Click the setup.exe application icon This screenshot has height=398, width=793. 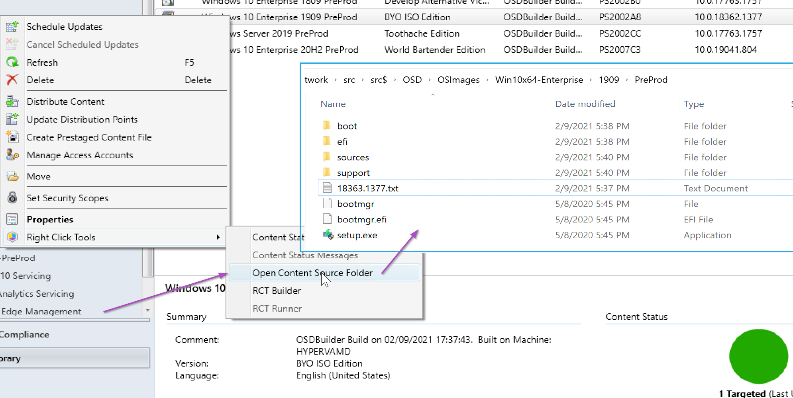tap(328, 235)
